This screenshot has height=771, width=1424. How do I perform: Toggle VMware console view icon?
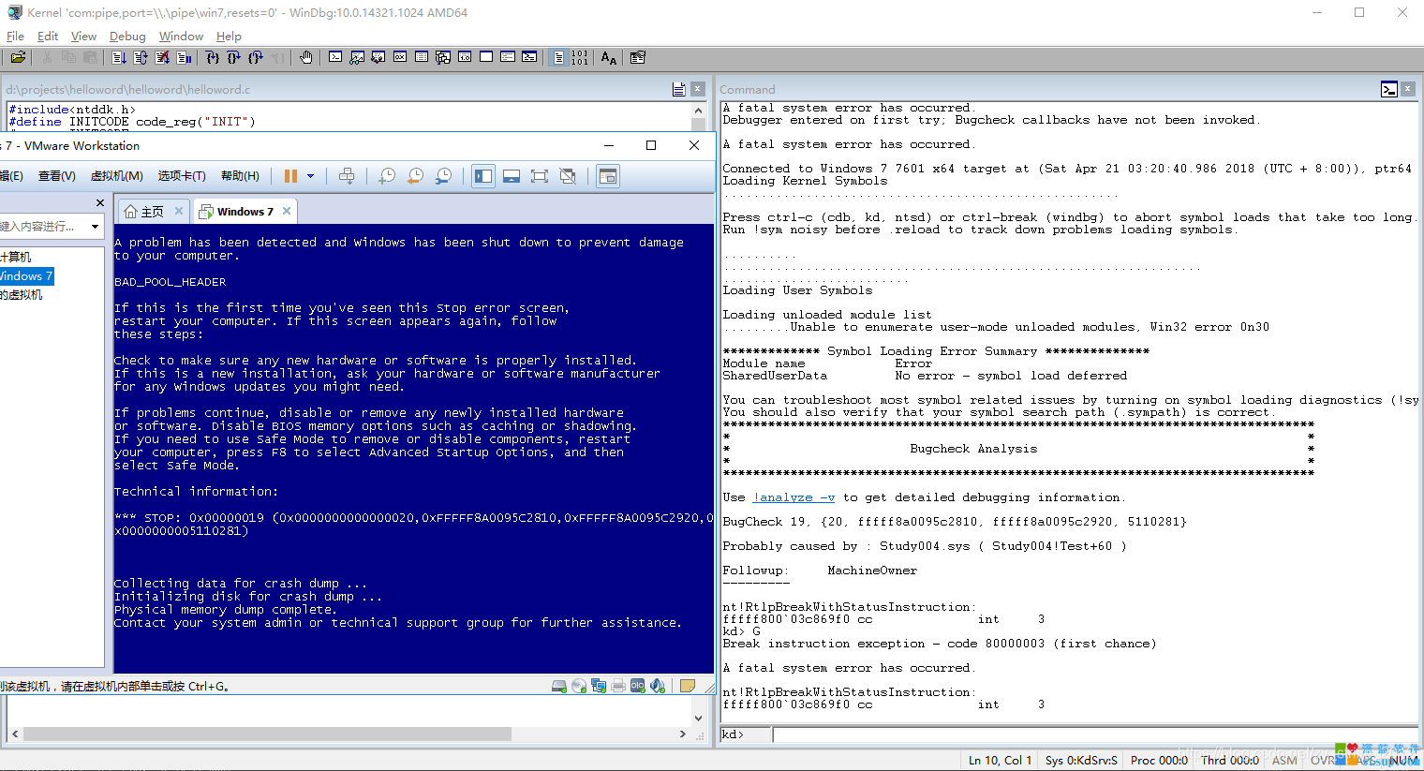pos(608,176)
